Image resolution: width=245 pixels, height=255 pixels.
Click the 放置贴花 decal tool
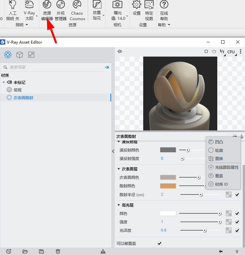coord(97,10)
